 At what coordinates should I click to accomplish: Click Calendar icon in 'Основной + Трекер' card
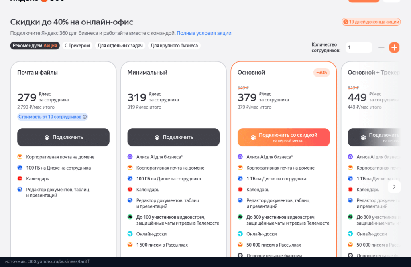coord(350,189)
